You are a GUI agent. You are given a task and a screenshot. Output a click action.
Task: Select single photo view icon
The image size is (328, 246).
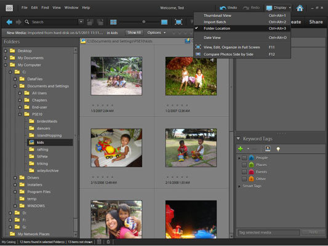click(164, 22)
